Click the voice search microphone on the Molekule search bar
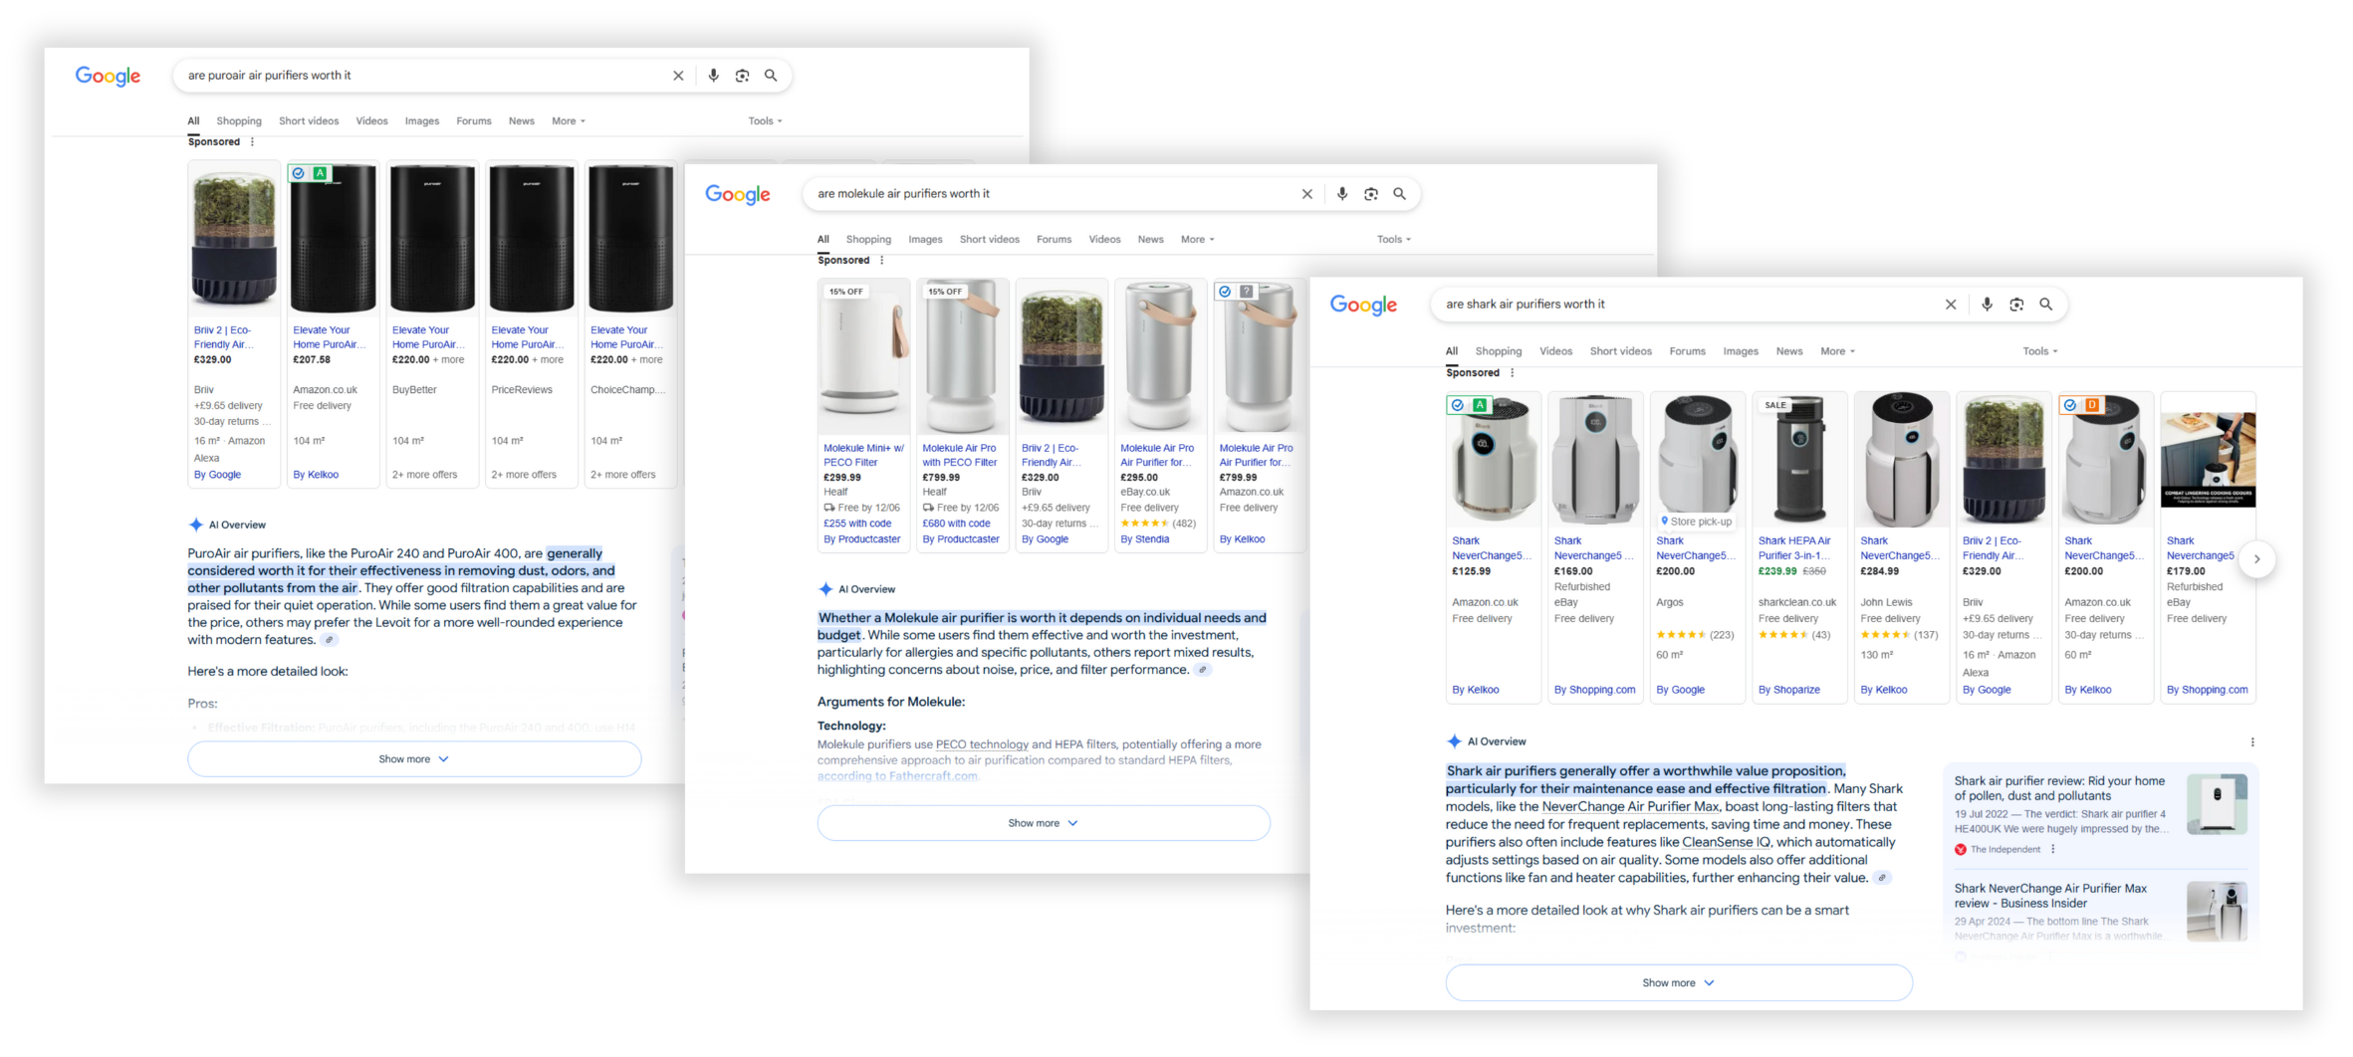The image size is (2353, 1057). (1341, 193)
